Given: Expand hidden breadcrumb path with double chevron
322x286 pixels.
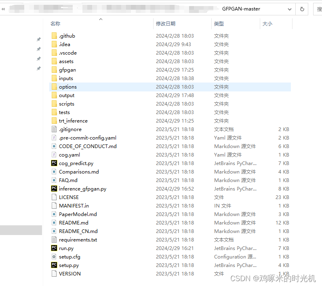Looking at the screenshot, I should (3, 9).
